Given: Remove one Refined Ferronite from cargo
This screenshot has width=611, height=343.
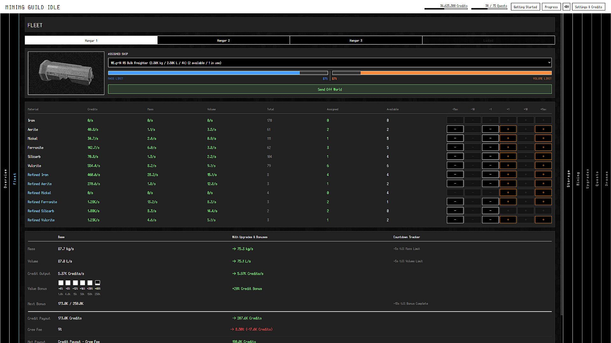Looking at the screenshot, I should click(490, 202).
